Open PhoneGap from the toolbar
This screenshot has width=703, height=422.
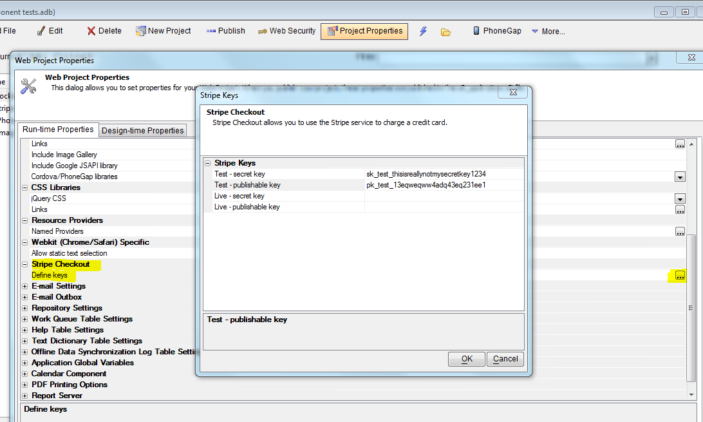point(497,31)
